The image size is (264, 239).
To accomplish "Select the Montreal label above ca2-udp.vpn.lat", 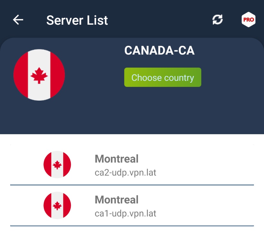I will [x=116, y=159].
